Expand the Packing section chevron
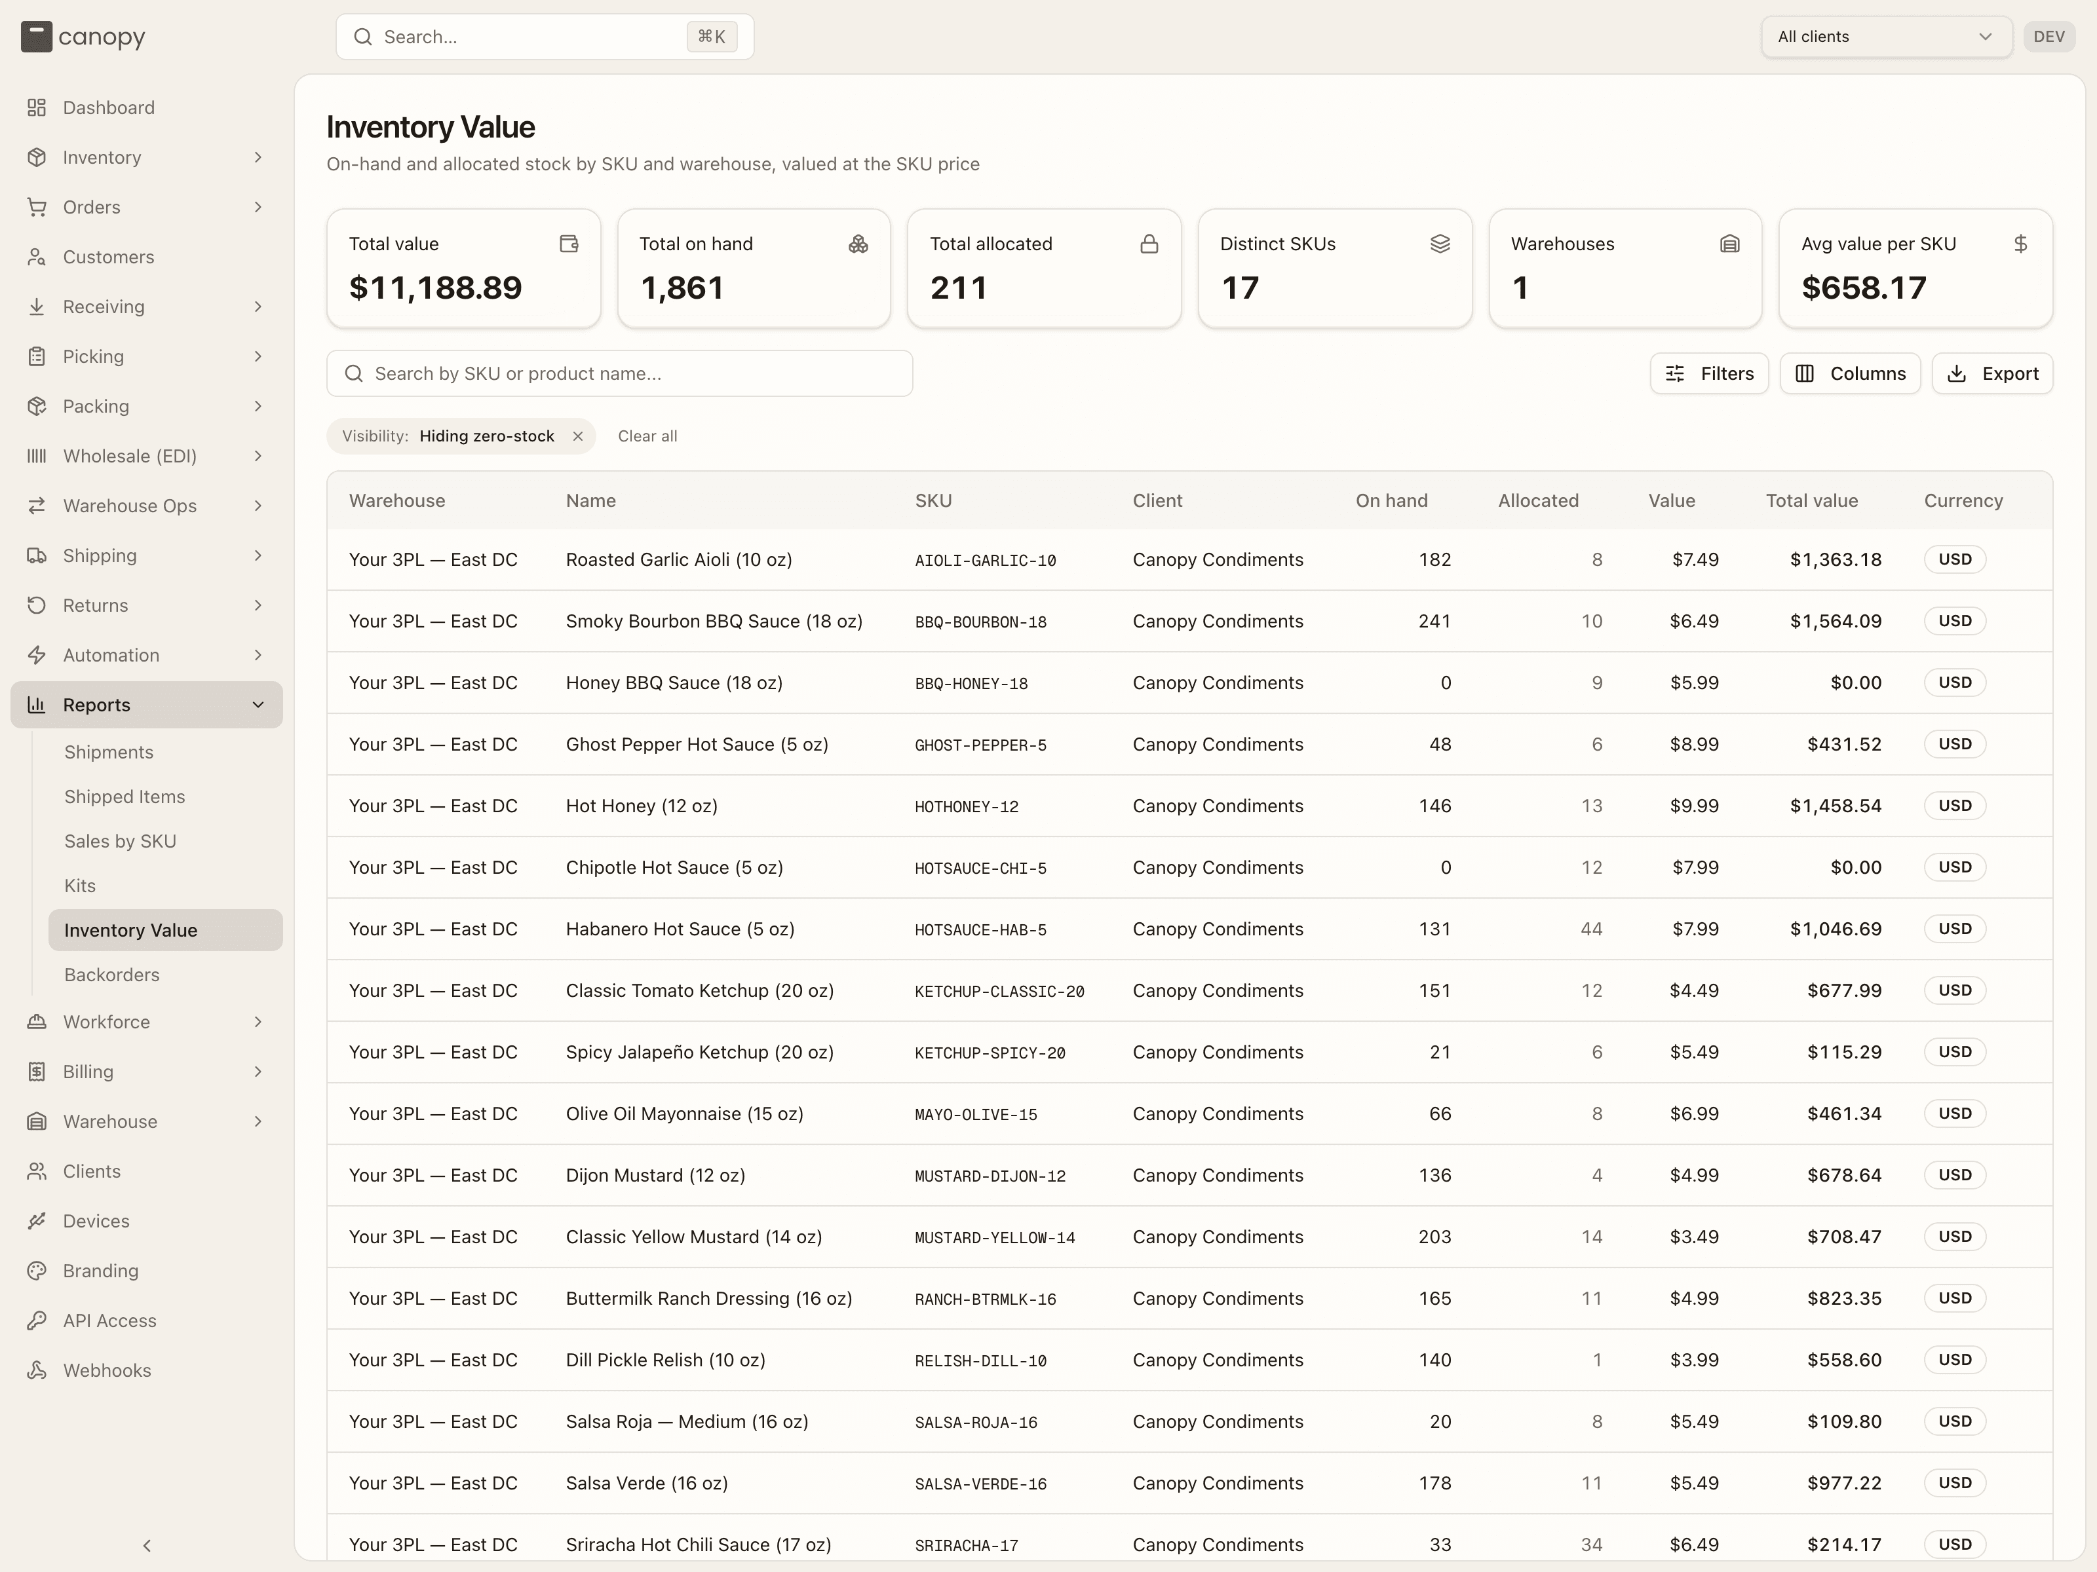Viewport: 2097px width, 1572px height. coord(258,405)
